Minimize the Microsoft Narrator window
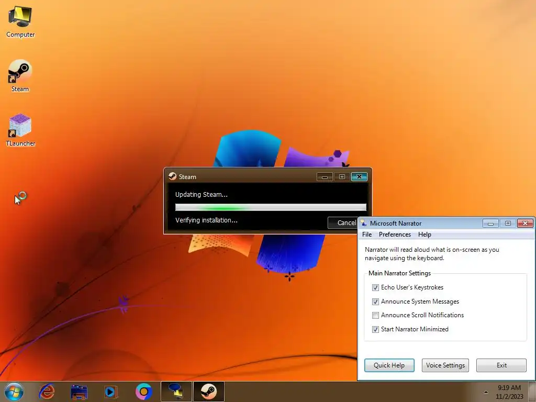Screen dimensions: 536x402 tap(490, 223)
